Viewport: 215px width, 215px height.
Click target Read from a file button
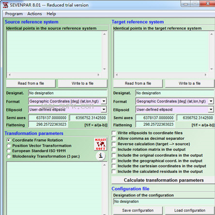[138, 83]
